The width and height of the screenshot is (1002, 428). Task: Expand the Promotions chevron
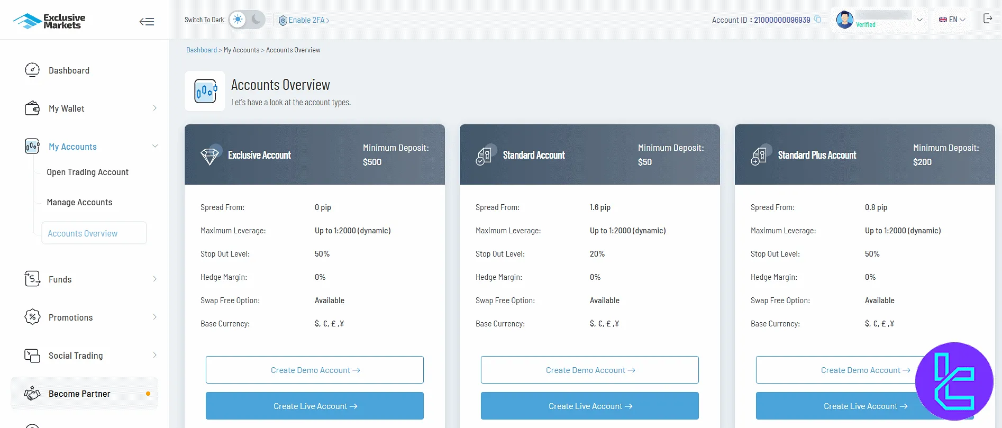155,317
